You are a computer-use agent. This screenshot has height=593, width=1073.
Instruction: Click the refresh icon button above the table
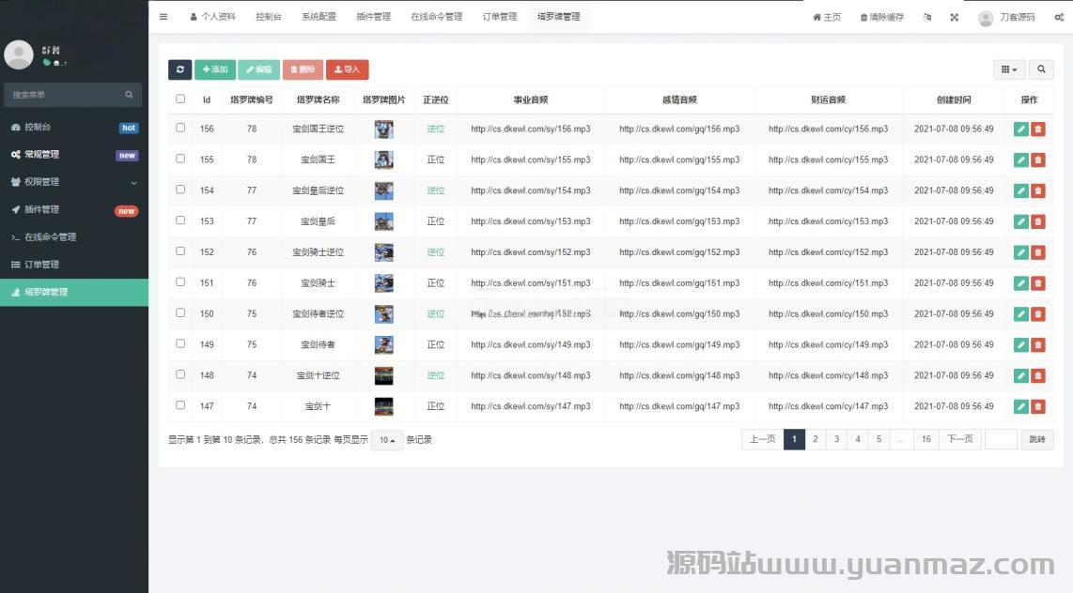[179, 69]
